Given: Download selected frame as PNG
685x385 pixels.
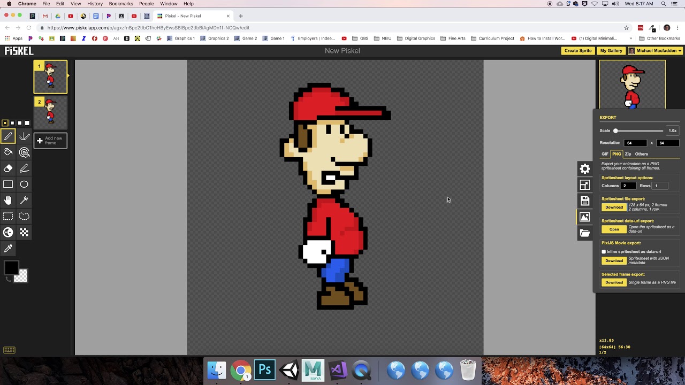Looking at the screenshot, I should click(614, 282).
